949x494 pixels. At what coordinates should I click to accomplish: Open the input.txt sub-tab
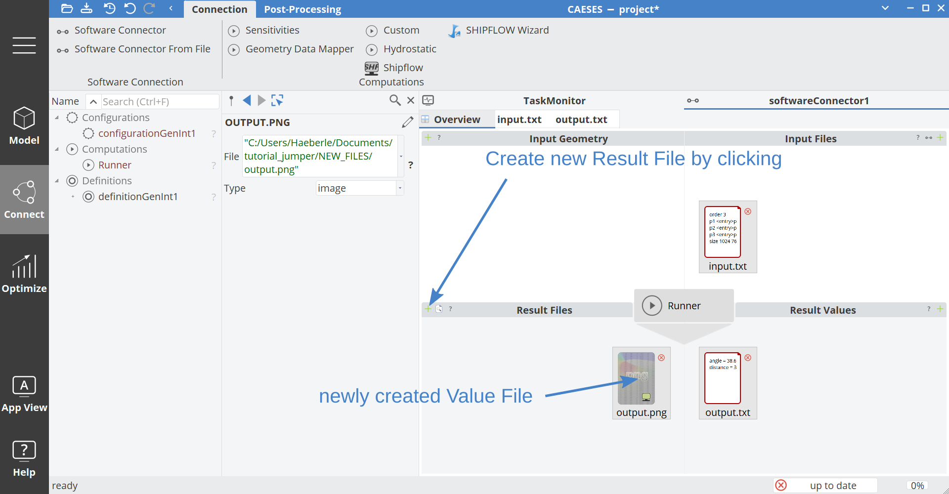(519, 120)
